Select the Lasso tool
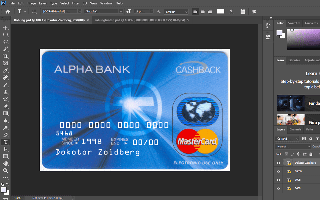This screenshot has width=320, height=200. (x=6, y=42)
